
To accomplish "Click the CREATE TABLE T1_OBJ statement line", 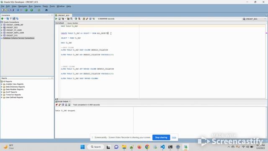I will point(85,33).
